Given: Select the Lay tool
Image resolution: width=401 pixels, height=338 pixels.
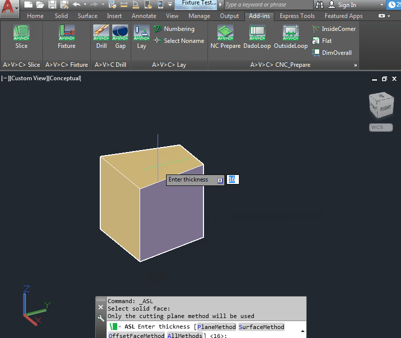Looking at the screenshot, I should click(142, 36).
